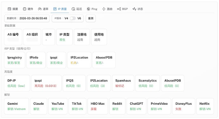Select V6 label beside the switch
Screen dimensions: 219x119
79,18
